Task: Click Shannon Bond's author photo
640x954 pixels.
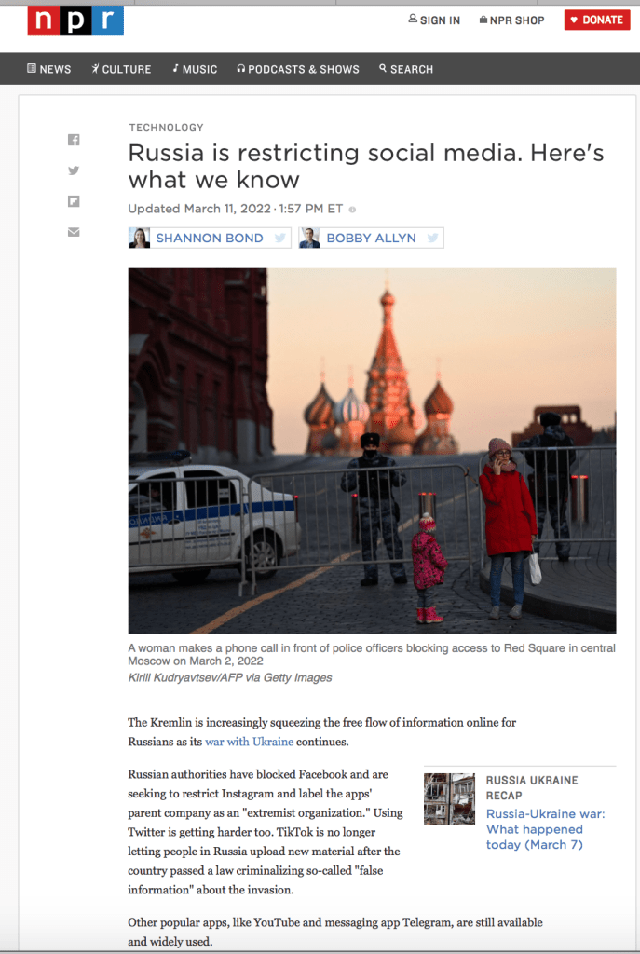Action: click(x=140, y=238)
